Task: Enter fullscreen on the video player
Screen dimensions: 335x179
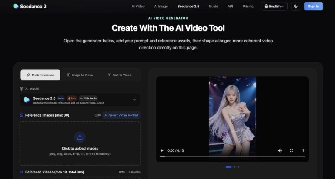Action: coord(291,150)
